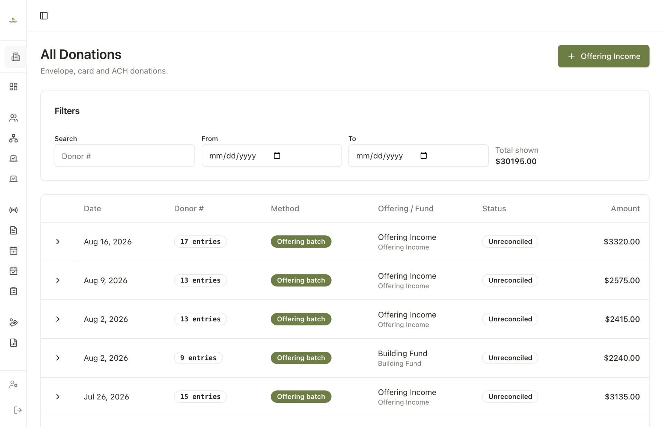This screenshot has width=663, height=427.
Task: Open the user settings sidebar icon
Action: point(13,384)
